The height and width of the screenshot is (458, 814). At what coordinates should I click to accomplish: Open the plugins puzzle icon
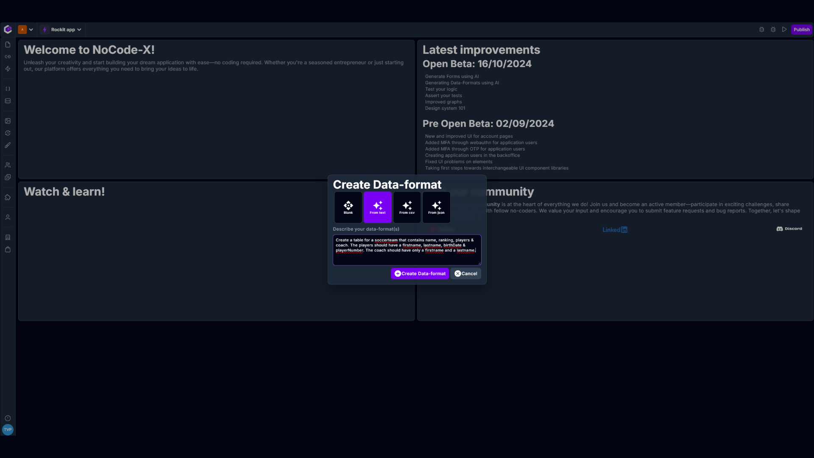pos(8,197)
